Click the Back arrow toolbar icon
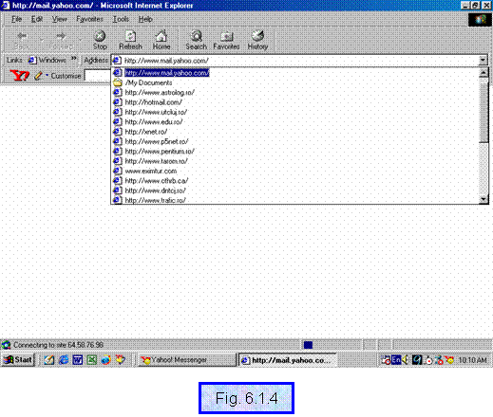The width and height of the screenshot is (493, 417). 22,36
